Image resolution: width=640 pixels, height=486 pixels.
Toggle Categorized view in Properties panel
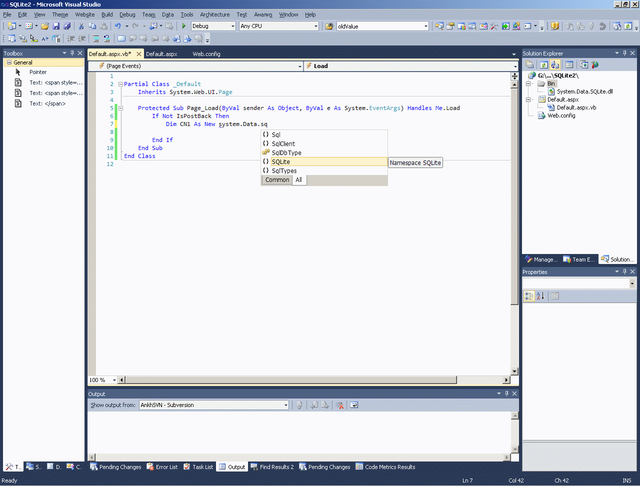click(x=529, y=296)
